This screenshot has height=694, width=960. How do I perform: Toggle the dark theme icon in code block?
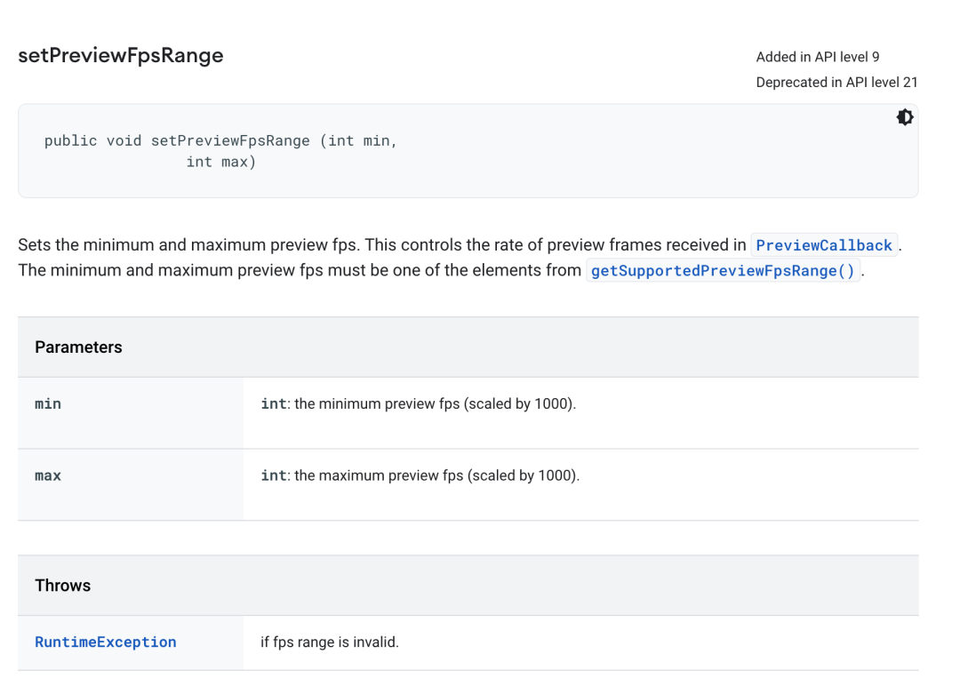pos(905,117)
